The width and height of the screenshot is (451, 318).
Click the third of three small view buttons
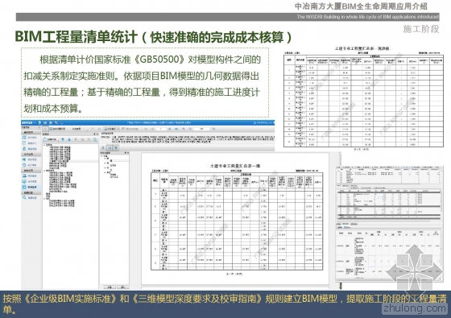(x=116, y=148)
